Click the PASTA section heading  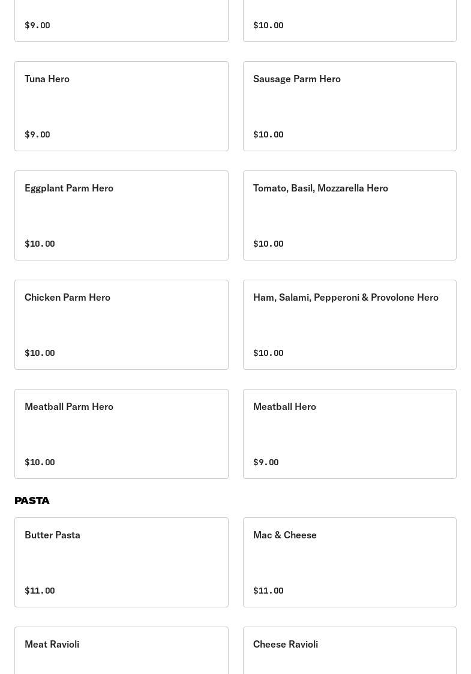32,501
